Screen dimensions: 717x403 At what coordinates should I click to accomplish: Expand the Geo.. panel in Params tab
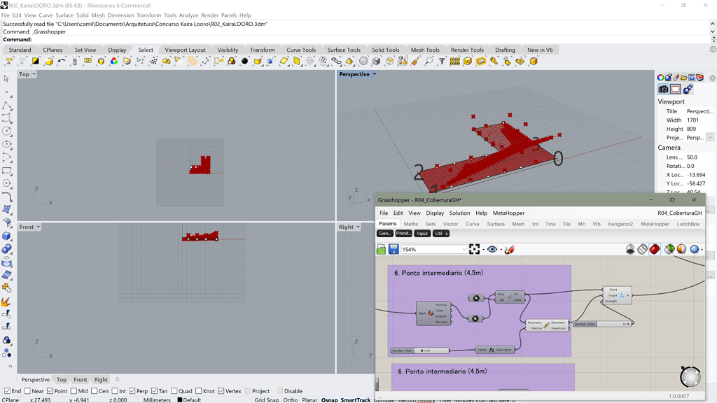(385, 234)
